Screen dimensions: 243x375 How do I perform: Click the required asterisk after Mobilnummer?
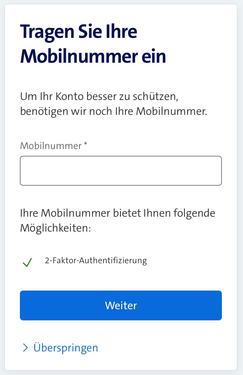(x=85, y=145)
